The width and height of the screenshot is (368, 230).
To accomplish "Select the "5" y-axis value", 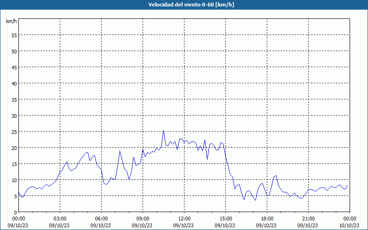I will (x=16, y=197).
